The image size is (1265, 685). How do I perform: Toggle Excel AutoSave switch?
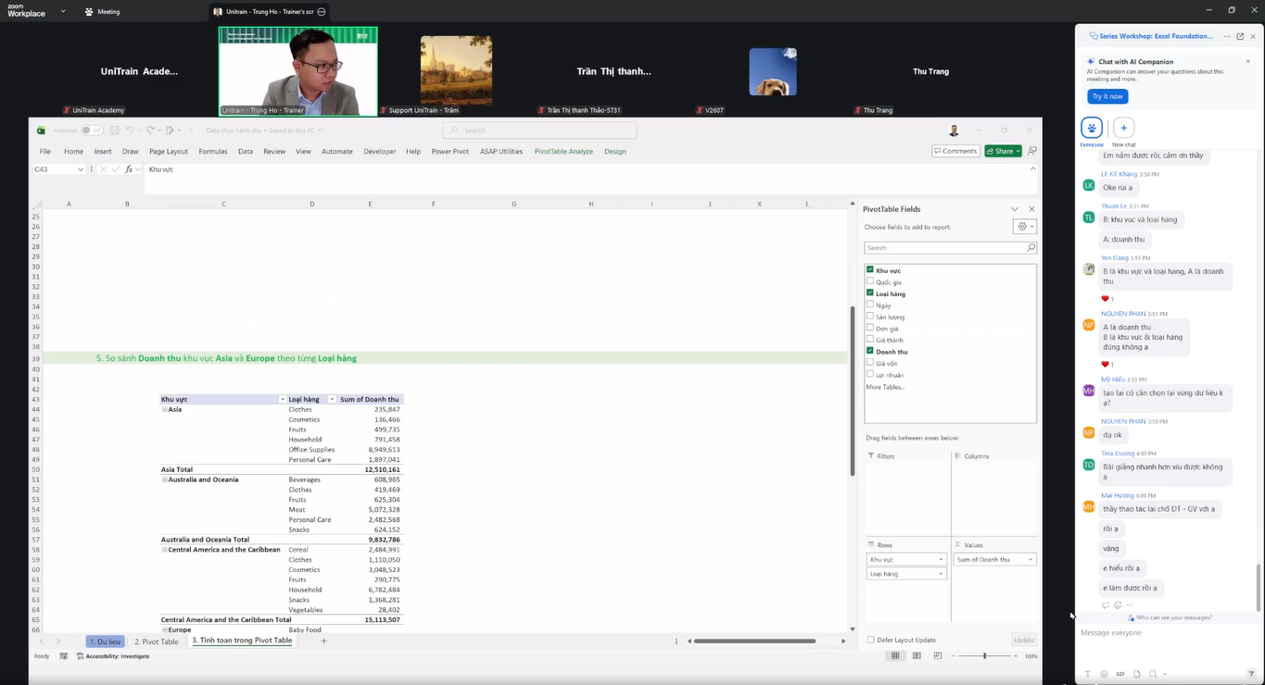click(x=92, y=131)
